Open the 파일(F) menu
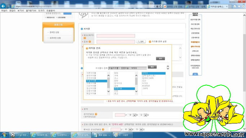This screenshot has height=138, width=246. click(4, 10)
